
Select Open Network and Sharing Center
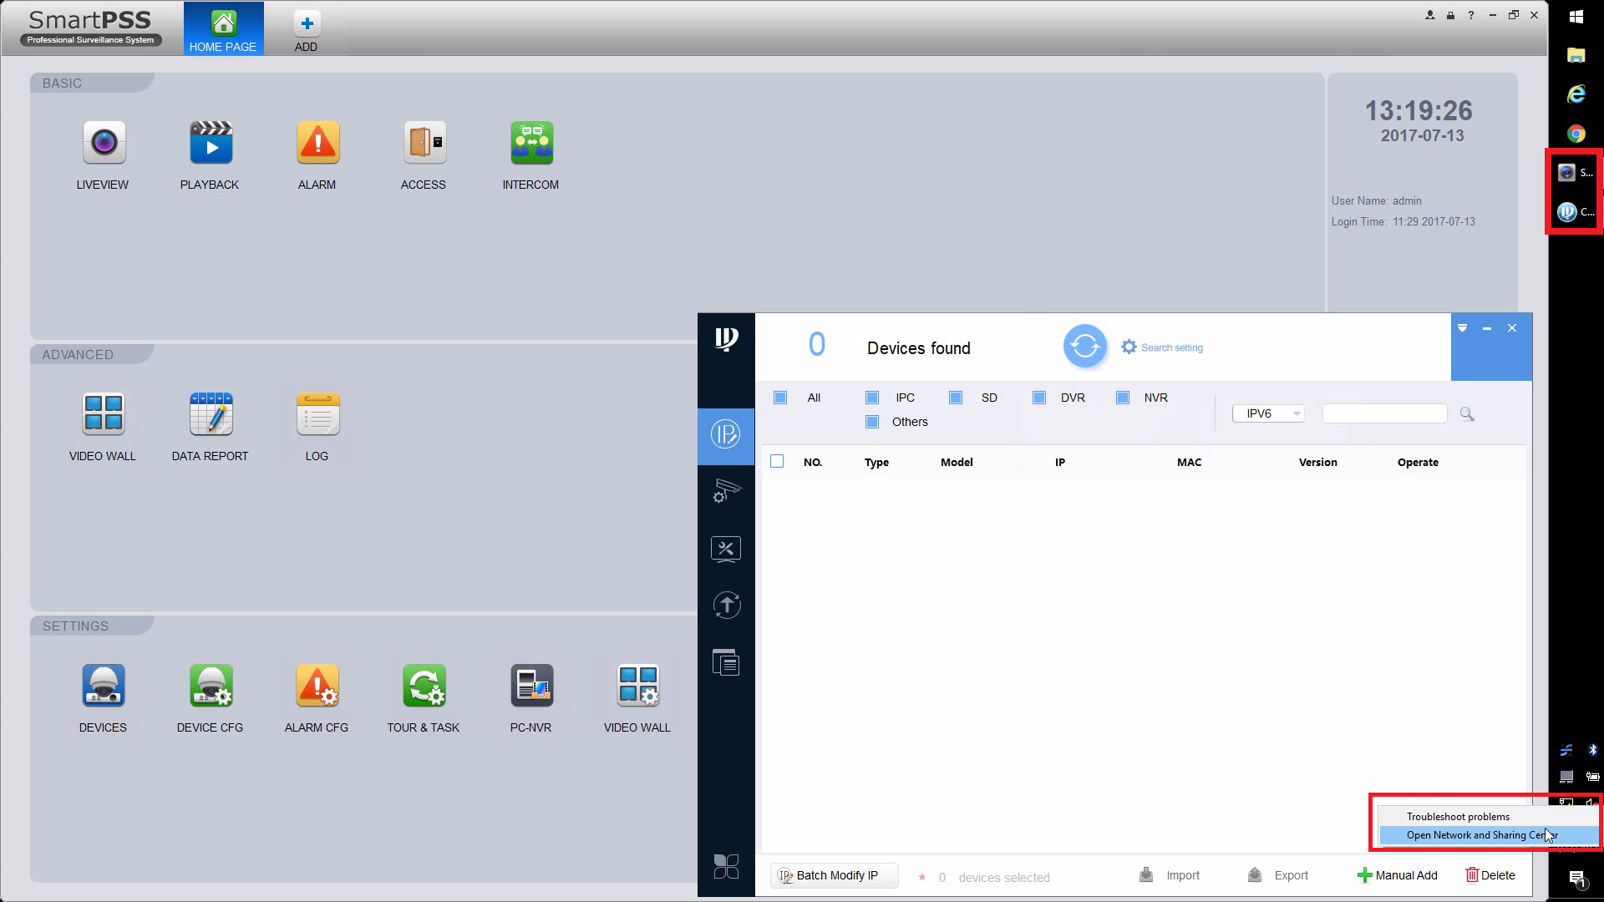[1480, 835]
